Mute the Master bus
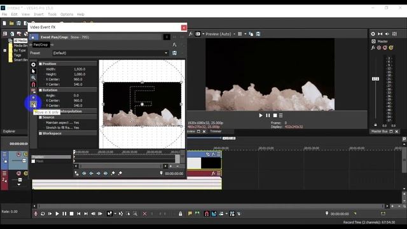 pyautogui.click(x=385, y=48)
